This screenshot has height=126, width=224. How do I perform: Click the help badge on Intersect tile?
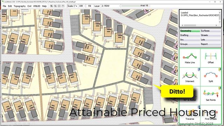click(199, 69)
